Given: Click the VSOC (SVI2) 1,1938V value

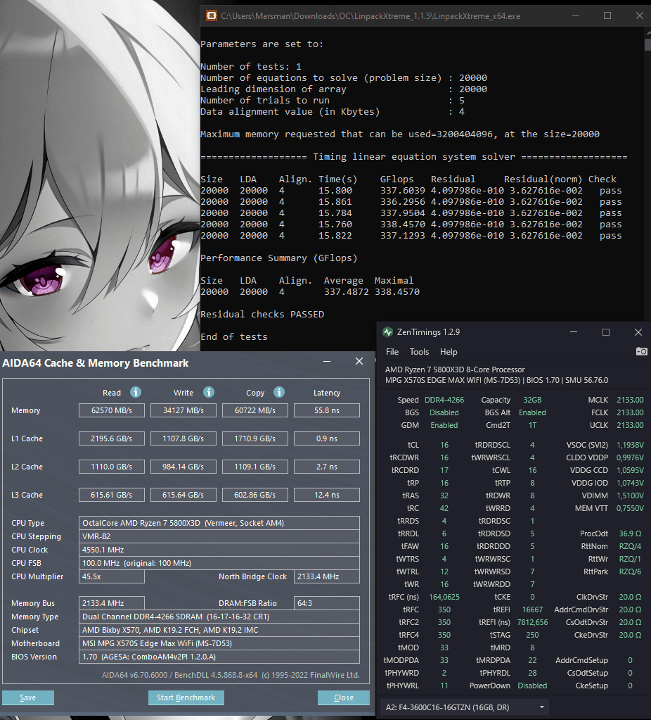Looking at the screenshot, I should [x=630, y=445].
